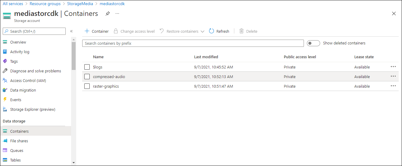This screenshot has width=402, height=166.
Task: Click the Container add button label
Action: [x=100, y=31]
